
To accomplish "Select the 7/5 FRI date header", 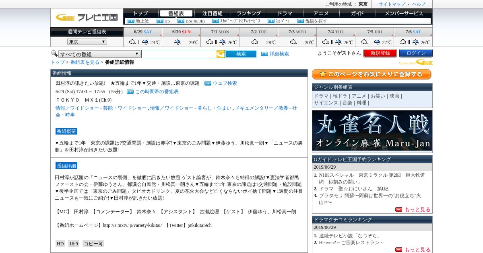I will (375, 32).
